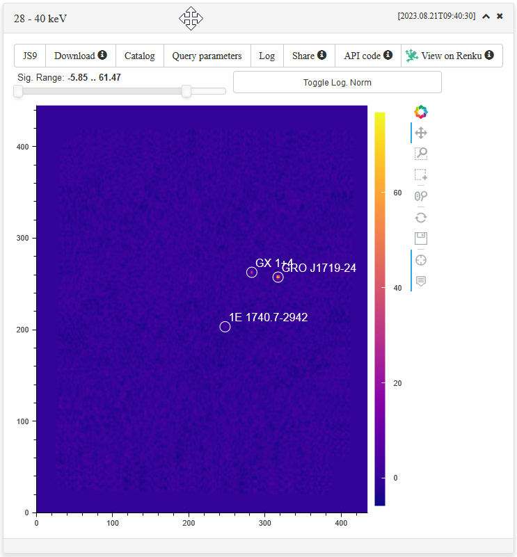The height and width of the screenshot is (557, 517).
Task: Click the 28 - 40 keV title
Action: [40, 19]
